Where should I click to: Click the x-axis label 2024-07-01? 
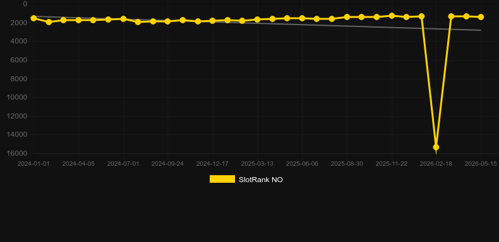click(123, 164)
